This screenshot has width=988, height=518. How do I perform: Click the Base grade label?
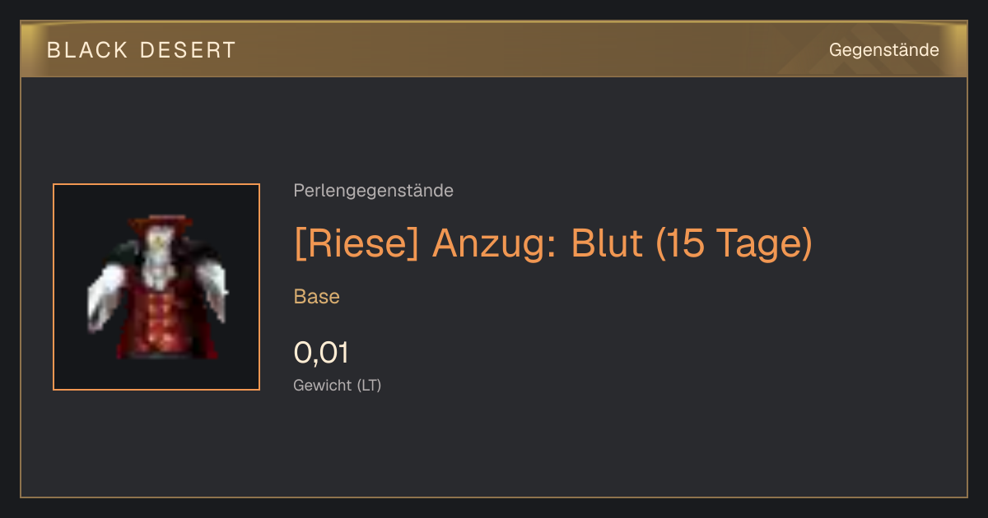(x=317, y=297)
